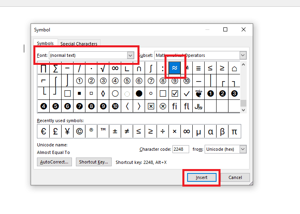300x214 pixels.
Task: Open the from Unicode (hex) dropdown
Action: [226, 149]
